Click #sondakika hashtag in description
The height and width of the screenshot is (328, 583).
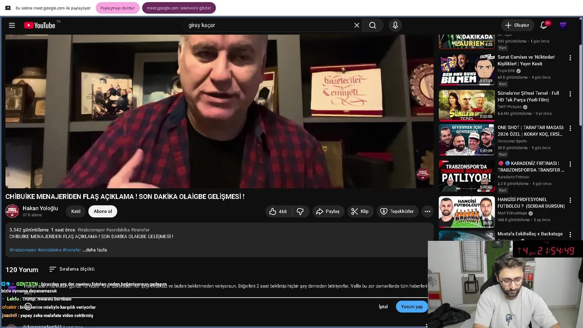[49, 250]
